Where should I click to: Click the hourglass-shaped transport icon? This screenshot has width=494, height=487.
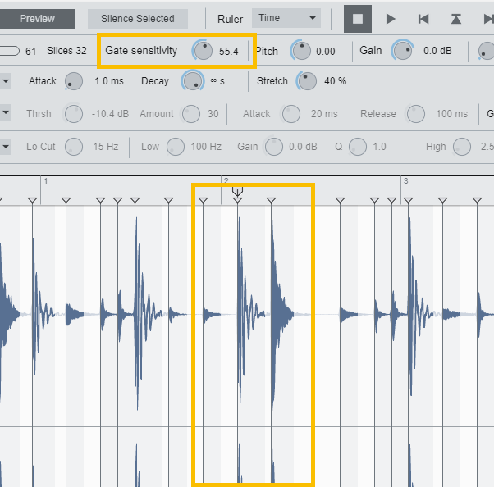[x=455, y=18]
